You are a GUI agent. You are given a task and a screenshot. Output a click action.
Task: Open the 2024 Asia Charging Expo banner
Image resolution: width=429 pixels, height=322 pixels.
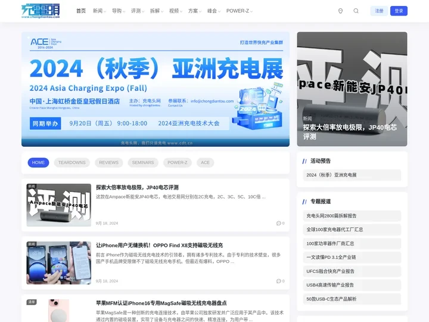(156, 89)
